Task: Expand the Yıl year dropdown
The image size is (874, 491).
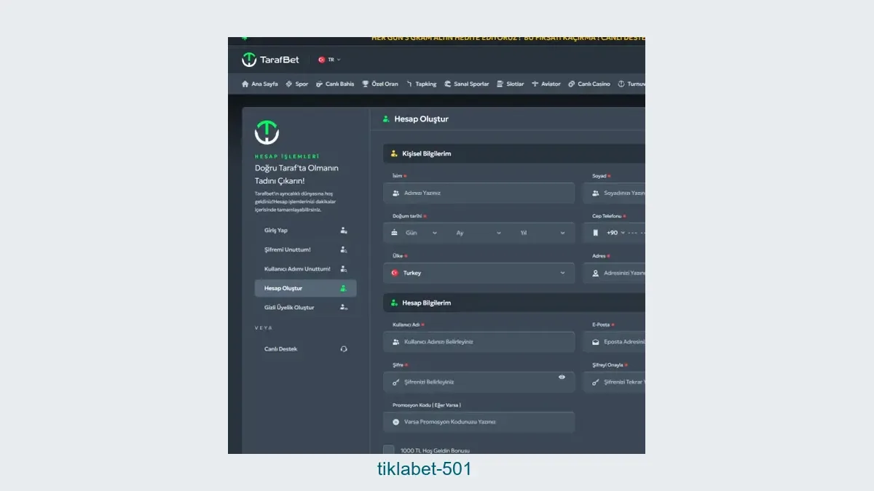Action: click(x=542, y=233)
